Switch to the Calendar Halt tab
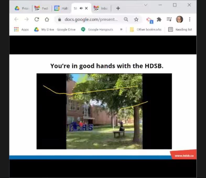The height and width of the screenshot is (178, 206). (x=61, y=8)
